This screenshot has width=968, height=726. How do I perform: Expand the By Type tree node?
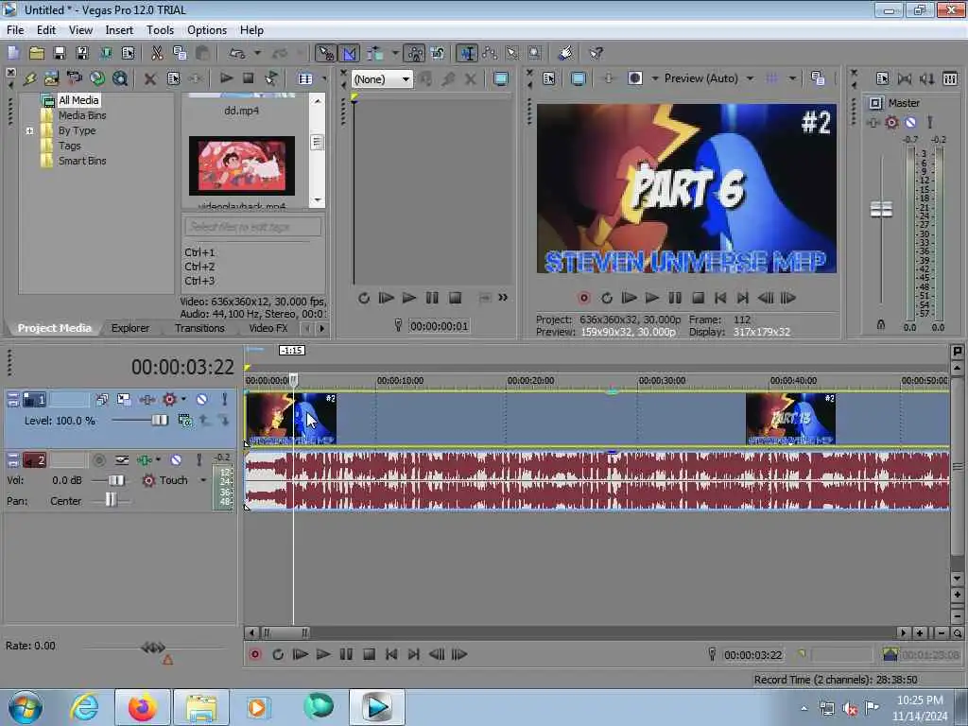29,130
